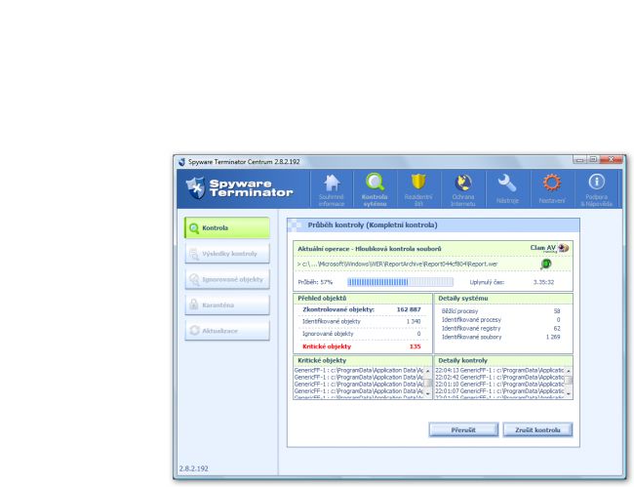
Task: Close the Spyware Terminator window
Action: (611, 159)
